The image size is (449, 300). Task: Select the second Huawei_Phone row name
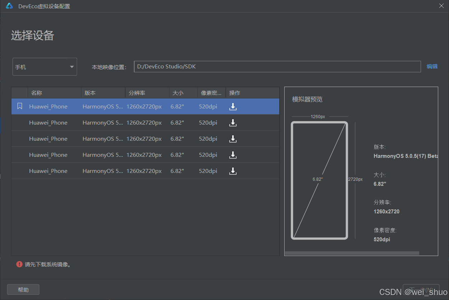48,122
